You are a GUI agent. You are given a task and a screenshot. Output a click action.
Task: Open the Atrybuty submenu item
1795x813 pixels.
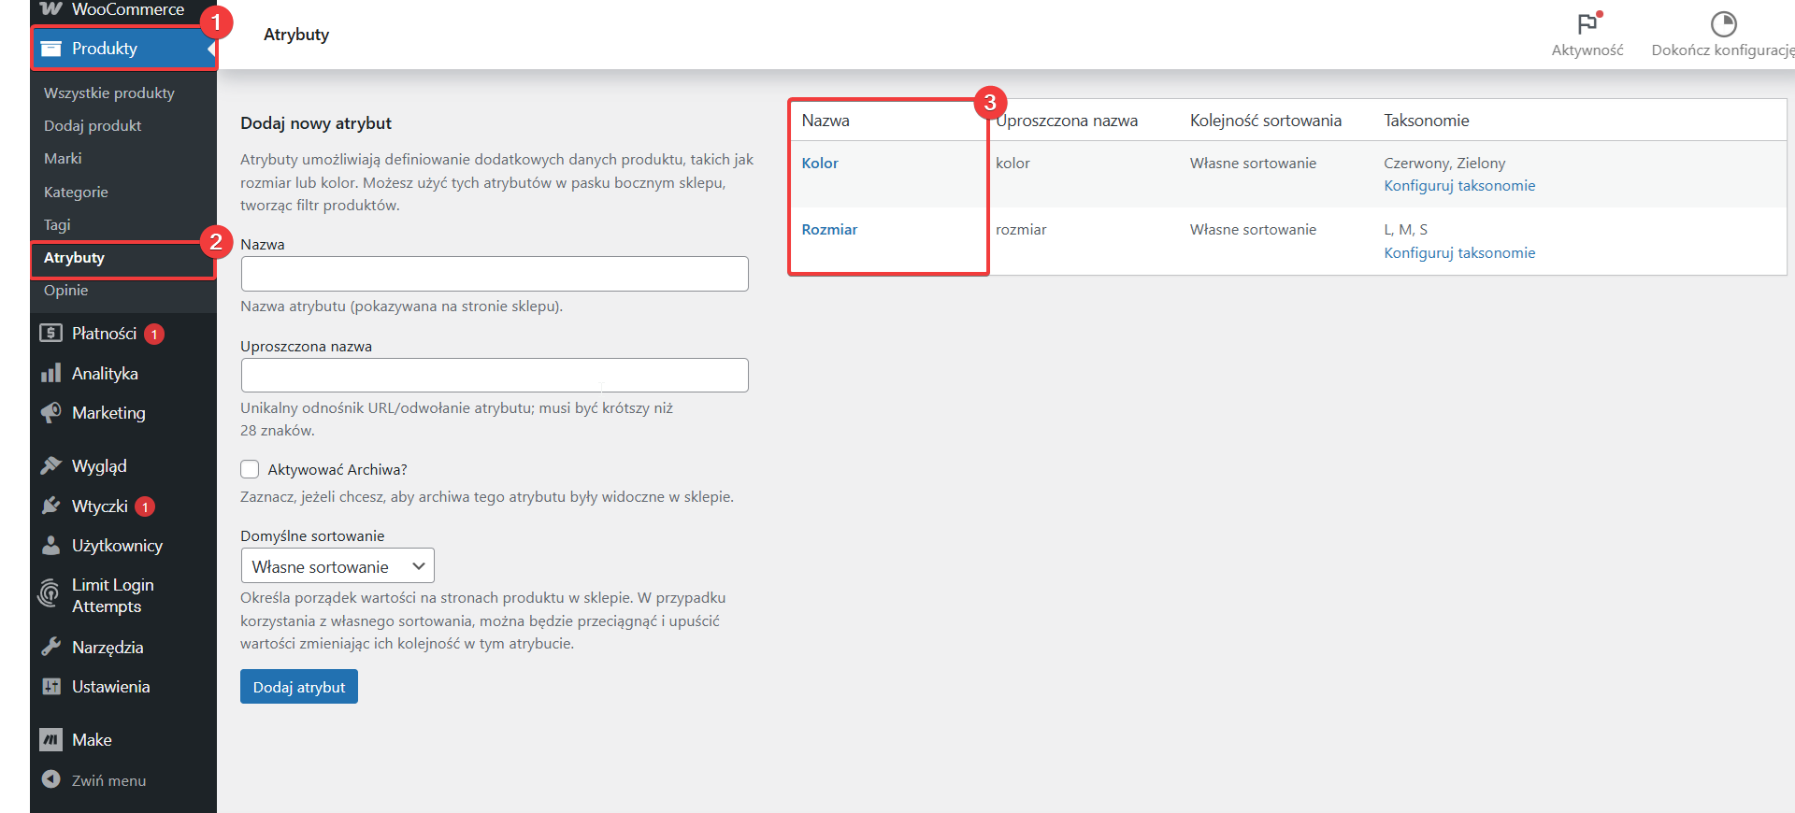[74, 258]
